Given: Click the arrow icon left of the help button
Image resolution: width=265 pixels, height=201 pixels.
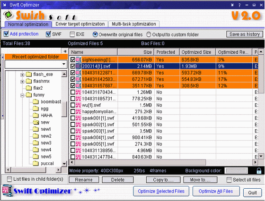Looking at the screenshot, I should (x=232, y=5).
